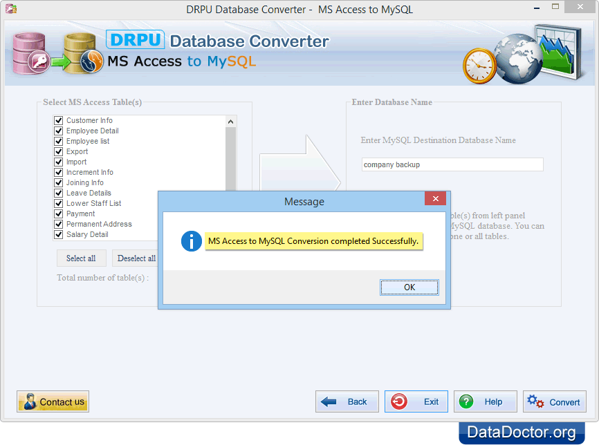Uncheck Salary Detail checkbox
599x445 pixels.
point(59,234)
